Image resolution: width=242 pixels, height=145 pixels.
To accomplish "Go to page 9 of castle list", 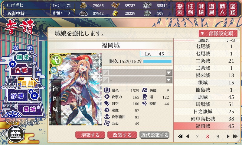I will coord(218,136).
